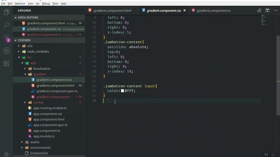The height and width of the screenshot is (157, 280).
Task: Collapse the CSS3GEN project section
Action: (49, 40)
